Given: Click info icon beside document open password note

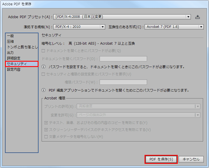Looking at the screenshot, I should point(44,67).
